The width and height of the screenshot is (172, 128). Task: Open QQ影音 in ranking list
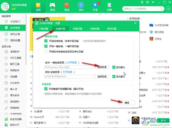coord(38,111)
